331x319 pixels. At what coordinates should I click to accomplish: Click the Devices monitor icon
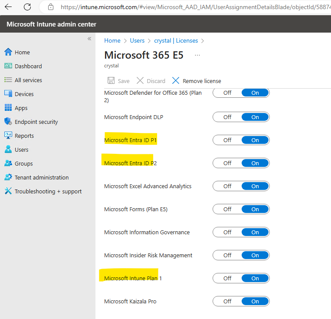point(8,93)
